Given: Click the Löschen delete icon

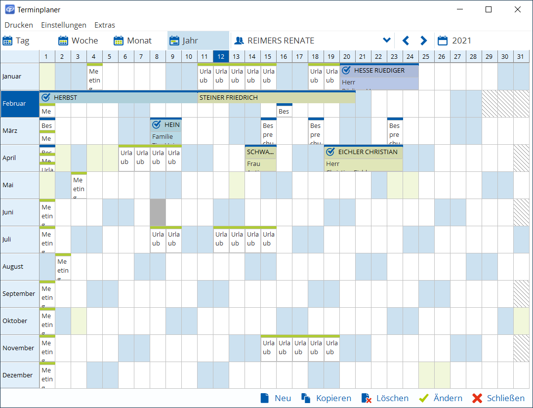Looking at the screenshot, I should (366, 398).
